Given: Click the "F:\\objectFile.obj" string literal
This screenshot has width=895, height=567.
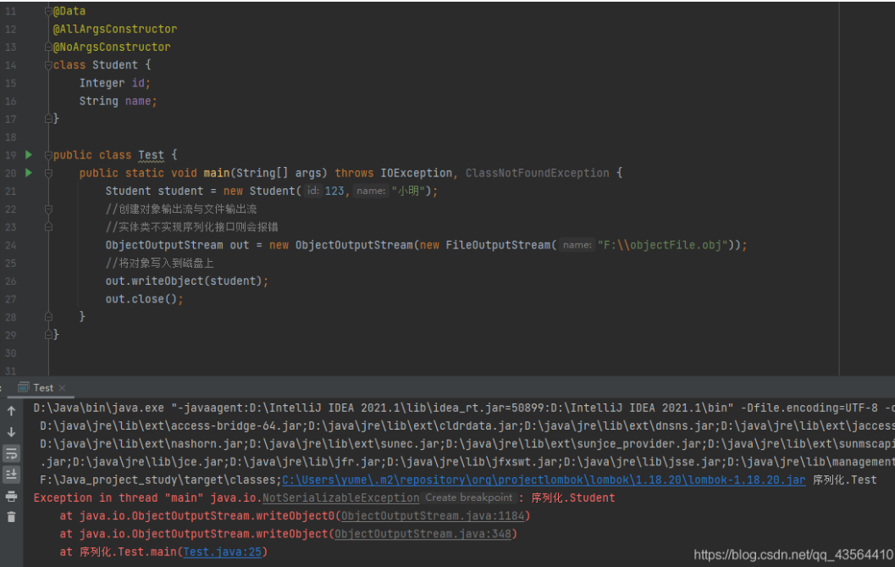Looking at the screenshot, I should pos(662,245).
